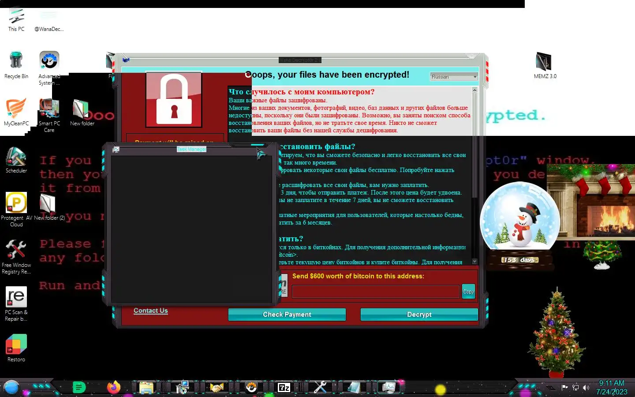Open the 7z taskbar icon
This screenshot has height=397, width=635.
(284, 388)
